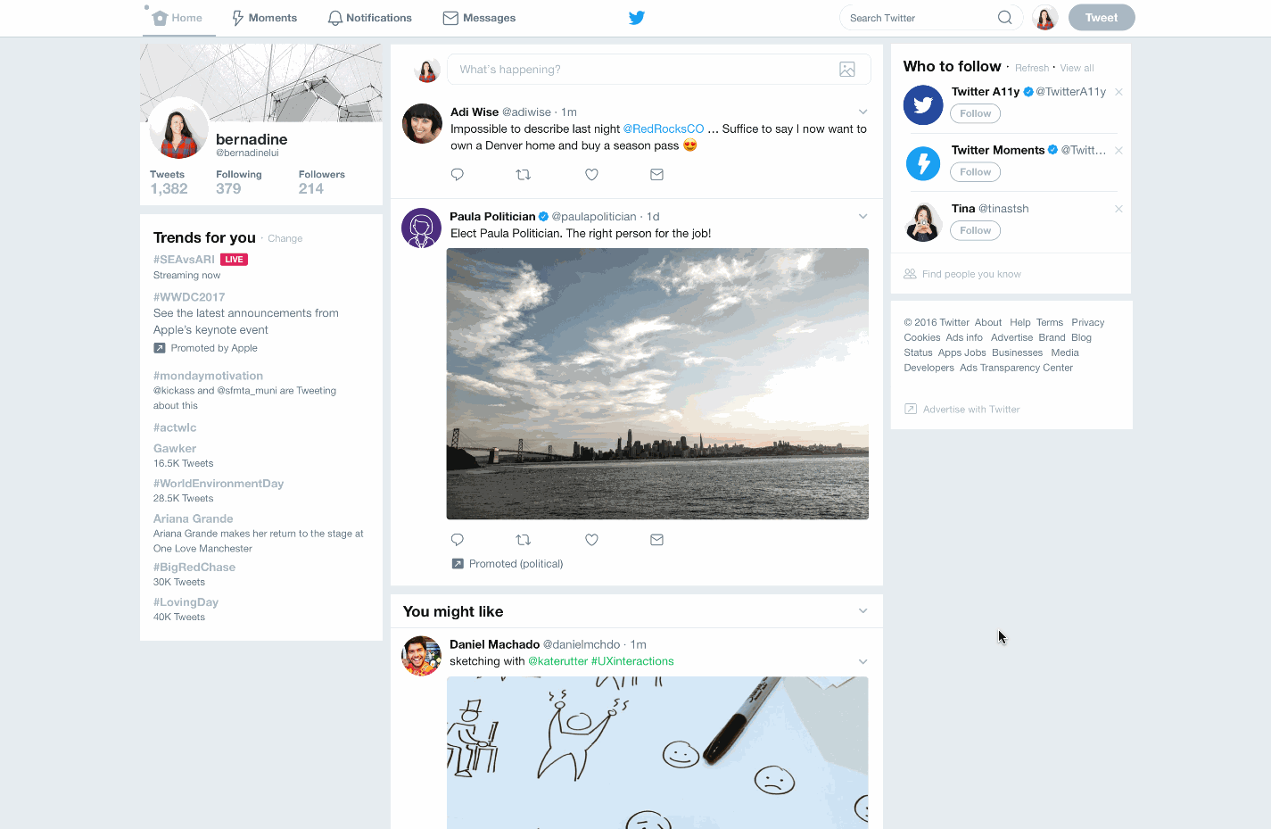Open the San Francisco skyline photo

point(657,384)
